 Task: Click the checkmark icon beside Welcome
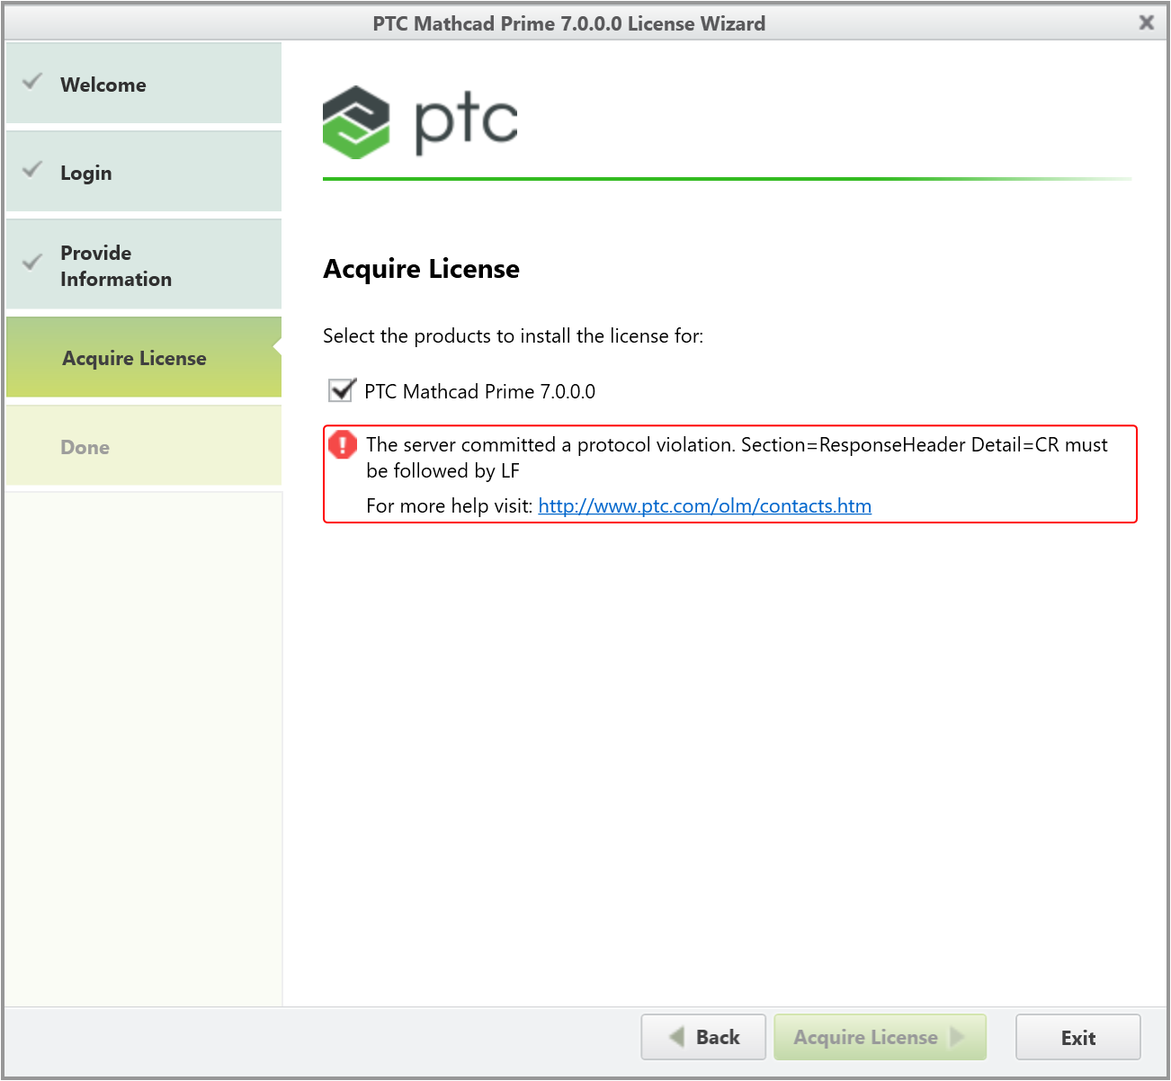pos(31,81)
